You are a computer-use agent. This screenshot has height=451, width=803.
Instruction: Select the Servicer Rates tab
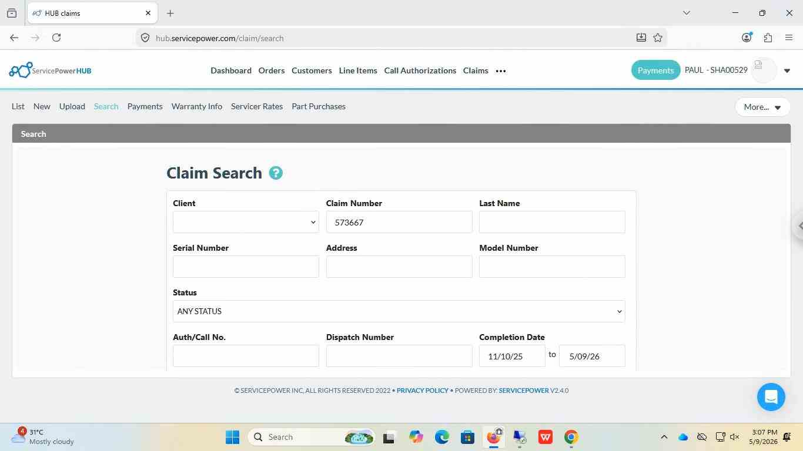pos(257,106)
